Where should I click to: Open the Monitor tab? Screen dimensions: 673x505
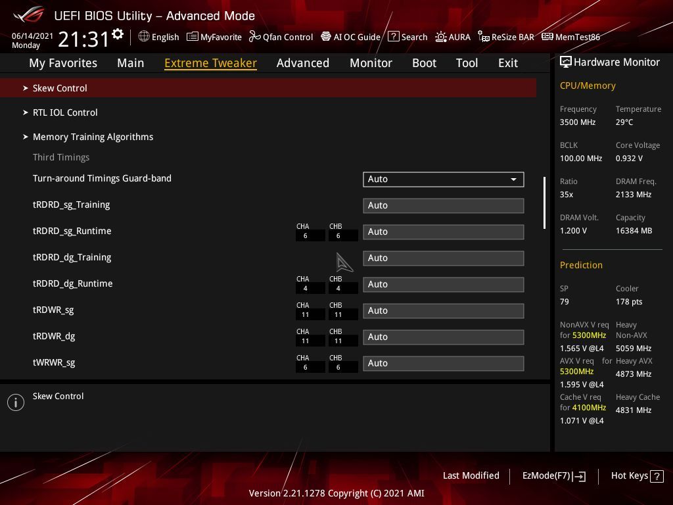[x=371, y=63]
